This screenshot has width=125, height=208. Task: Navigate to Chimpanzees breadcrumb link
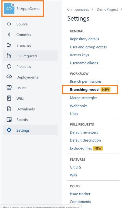point(78,9)
